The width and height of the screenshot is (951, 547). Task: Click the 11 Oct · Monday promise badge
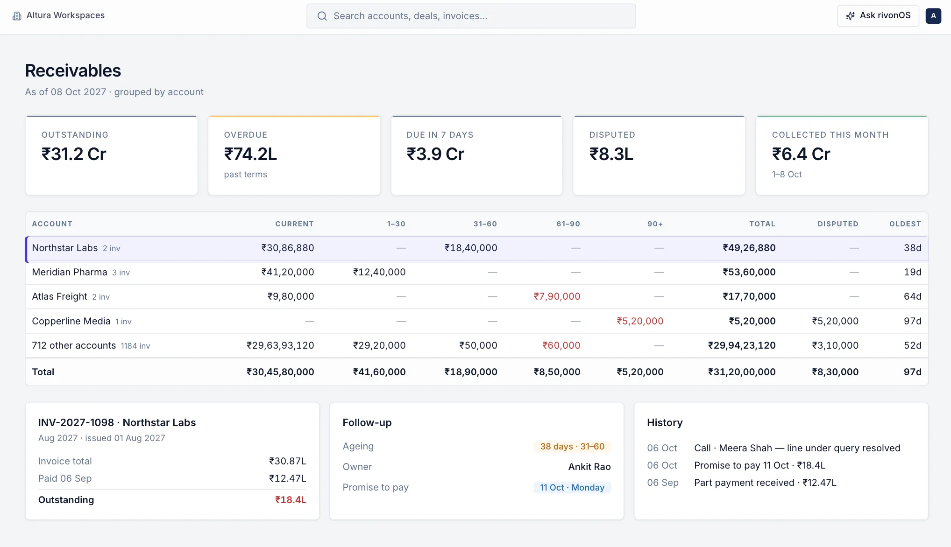[x=572, y=488]
